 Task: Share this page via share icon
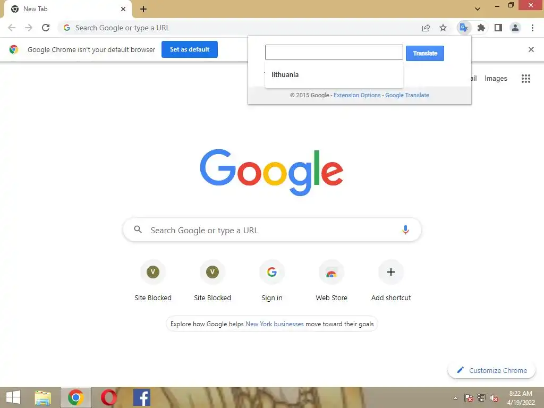[426, 28]
